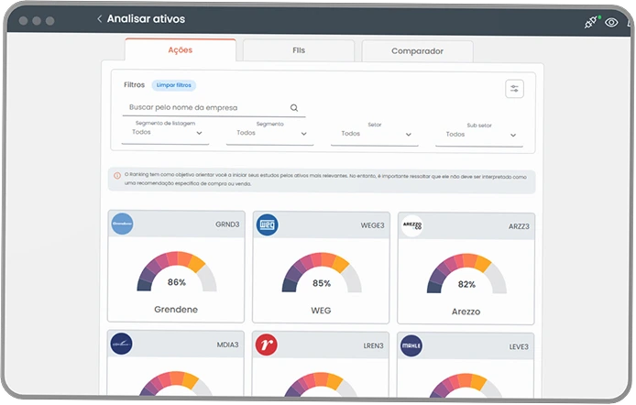Open the WEG company name label
This screenshot has height=405, width=636.
click(321, 311)
